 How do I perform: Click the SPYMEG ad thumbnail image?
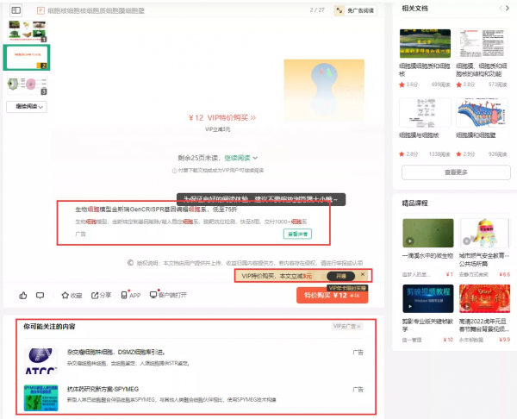click(40, 398)
